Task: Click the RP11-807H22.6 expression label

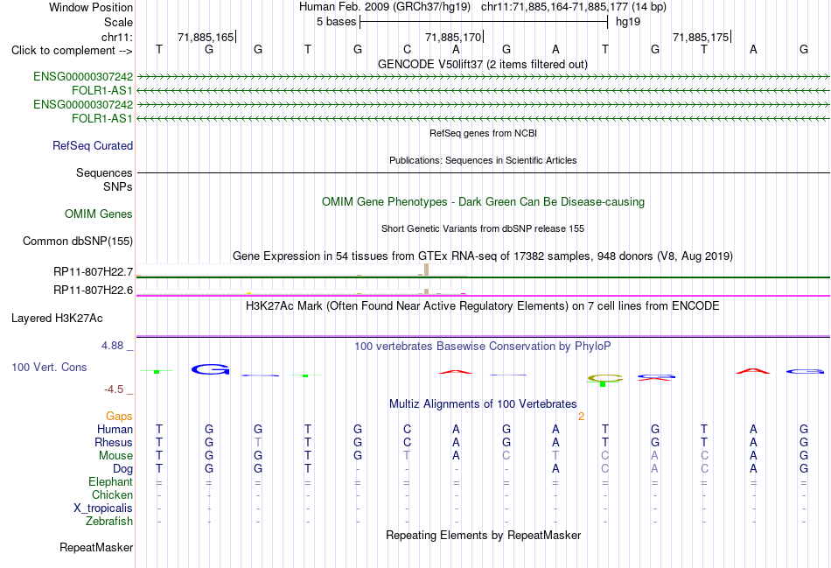Action: click(94, 290)
